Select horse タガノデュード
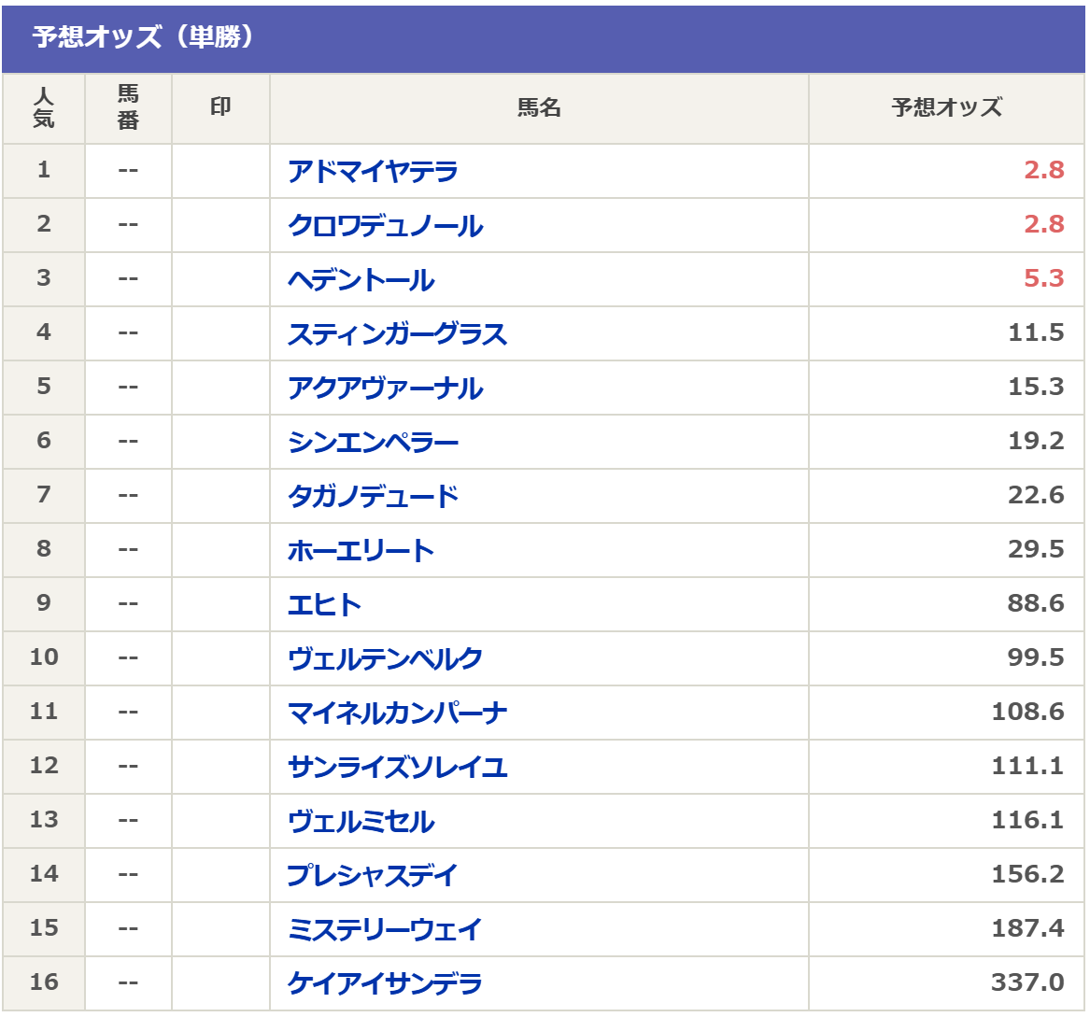The width and height of the screenshot is (1090, 1017). 373,496
